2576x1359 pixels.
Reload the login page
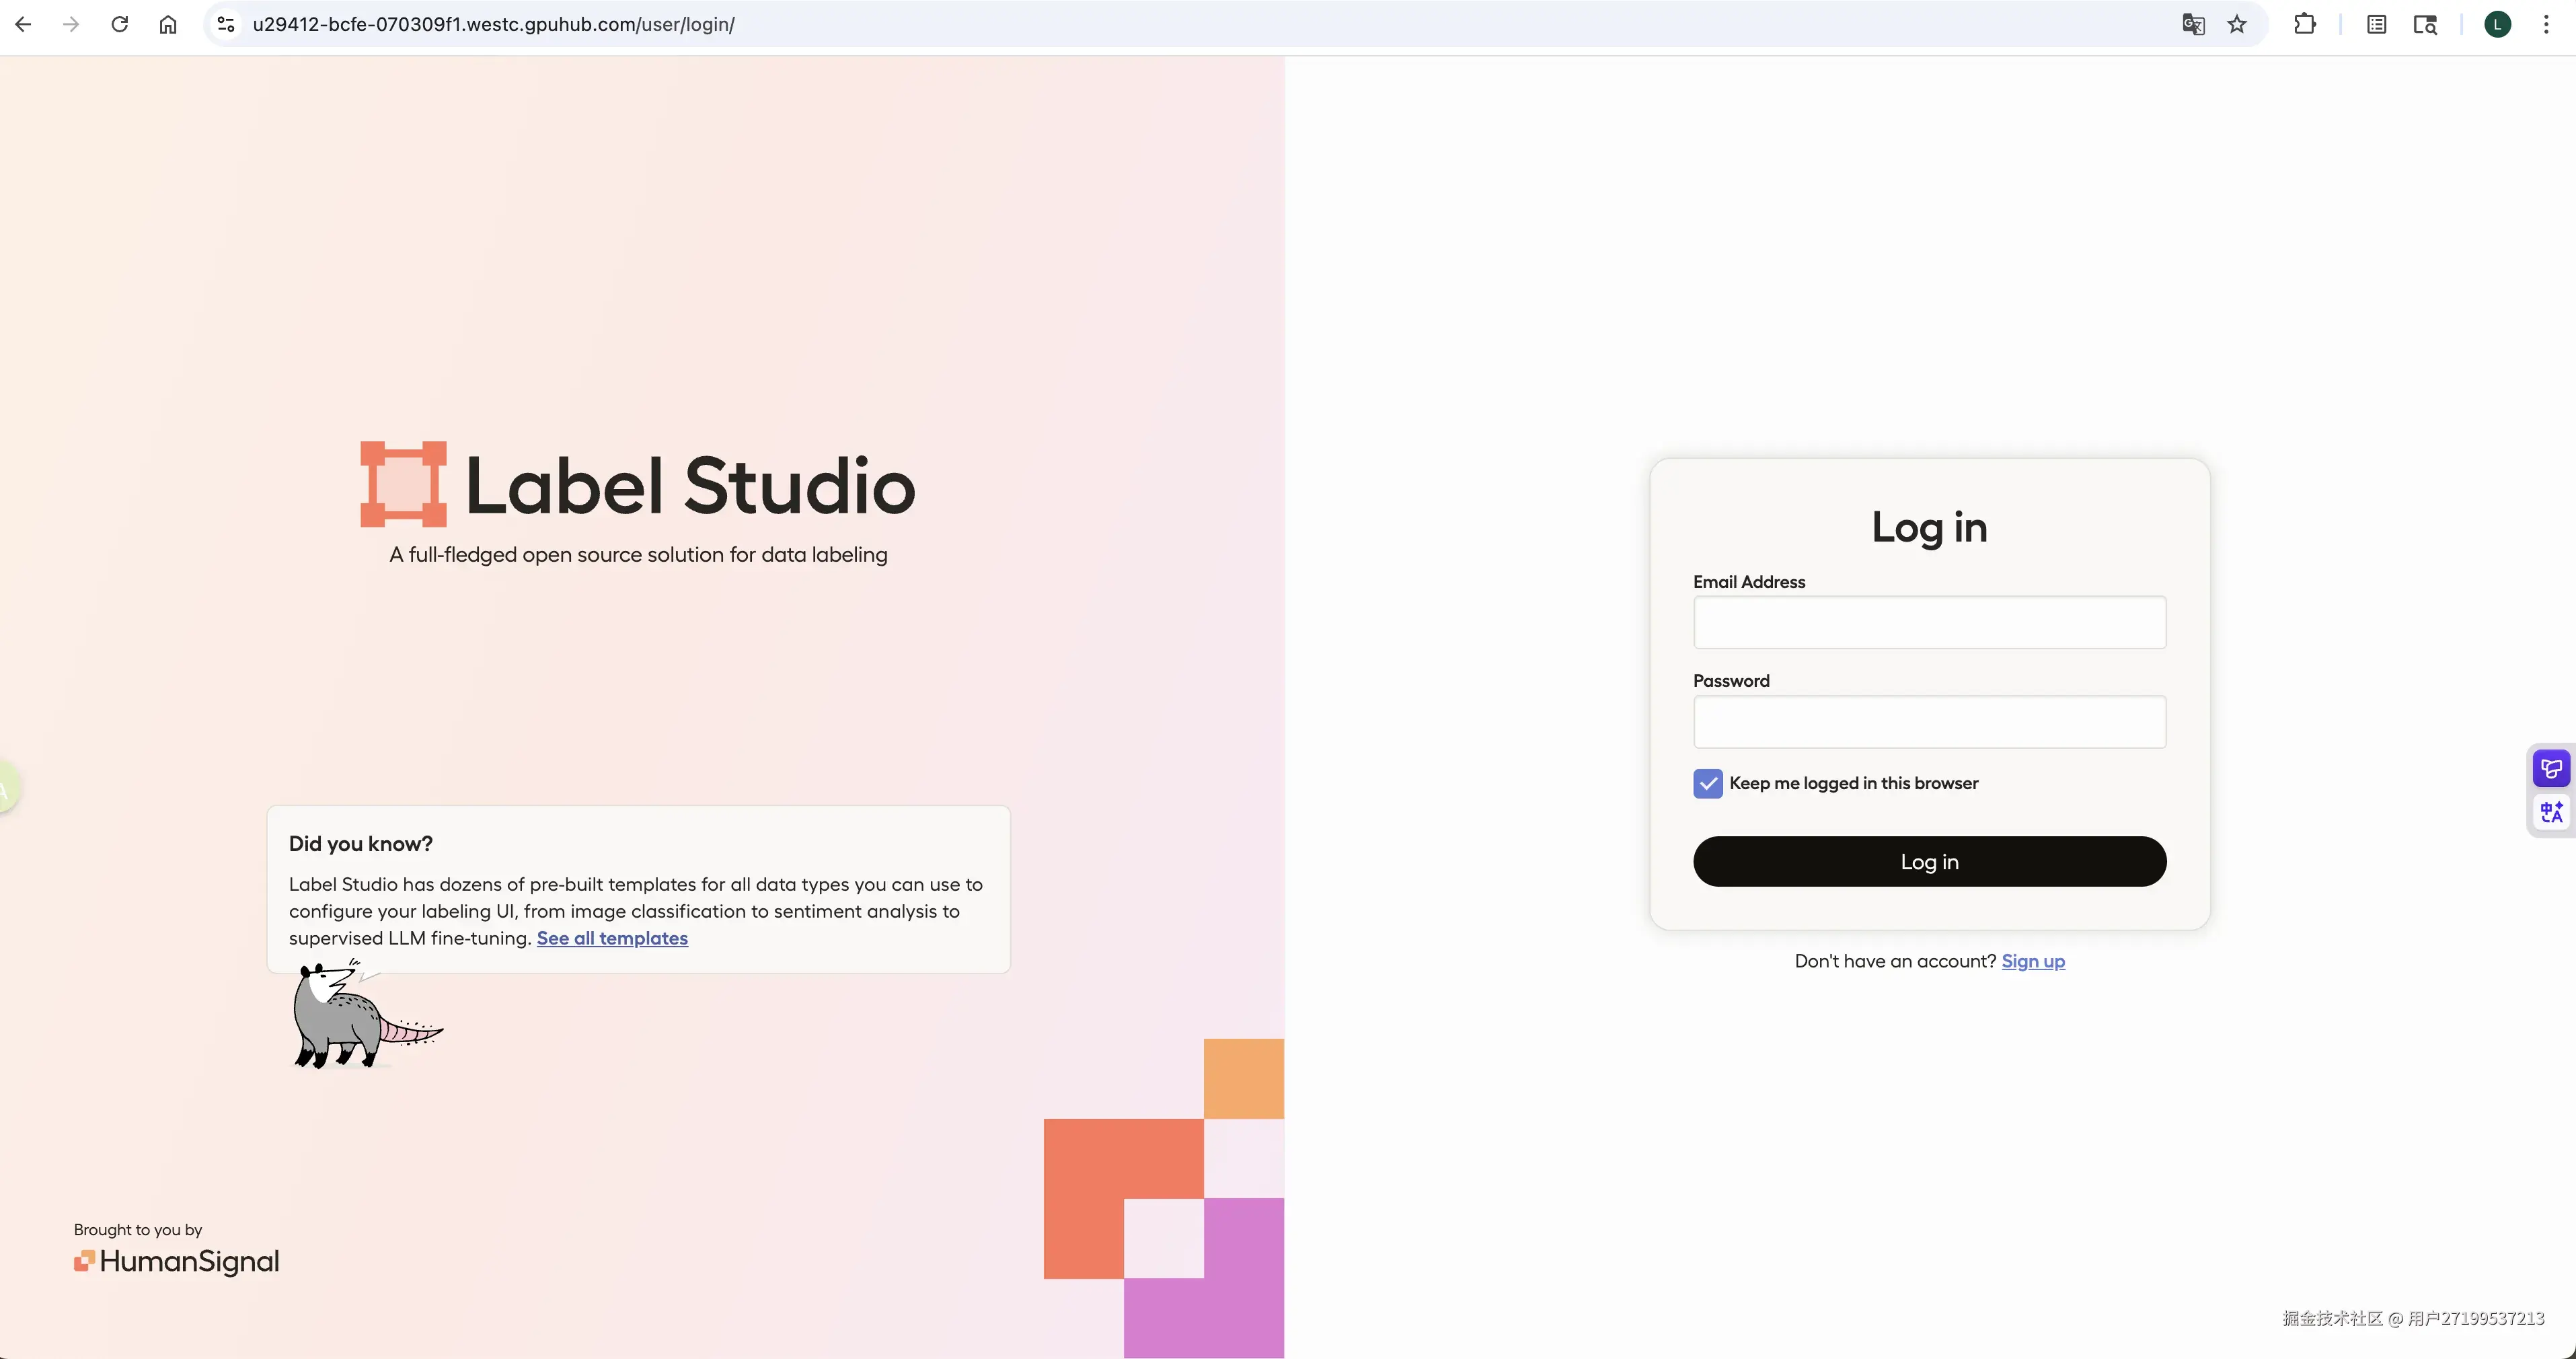coord(119,24)
